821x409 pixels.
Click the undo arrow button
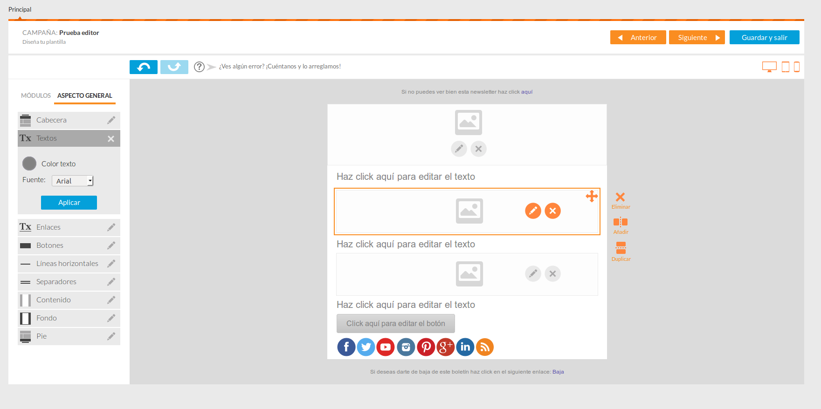point(143,67)
